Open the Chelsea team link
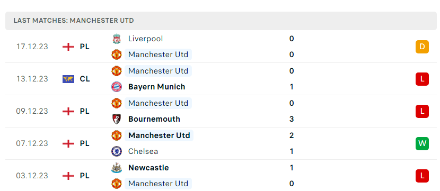This screenshot has width=440, height=191. tap(143, 151)
